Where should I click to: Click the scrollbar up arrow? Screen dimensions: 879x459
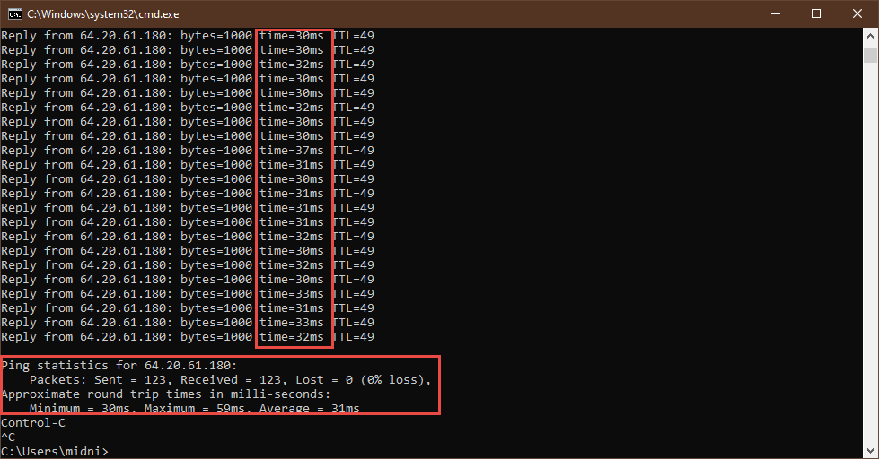click(870, 36)
